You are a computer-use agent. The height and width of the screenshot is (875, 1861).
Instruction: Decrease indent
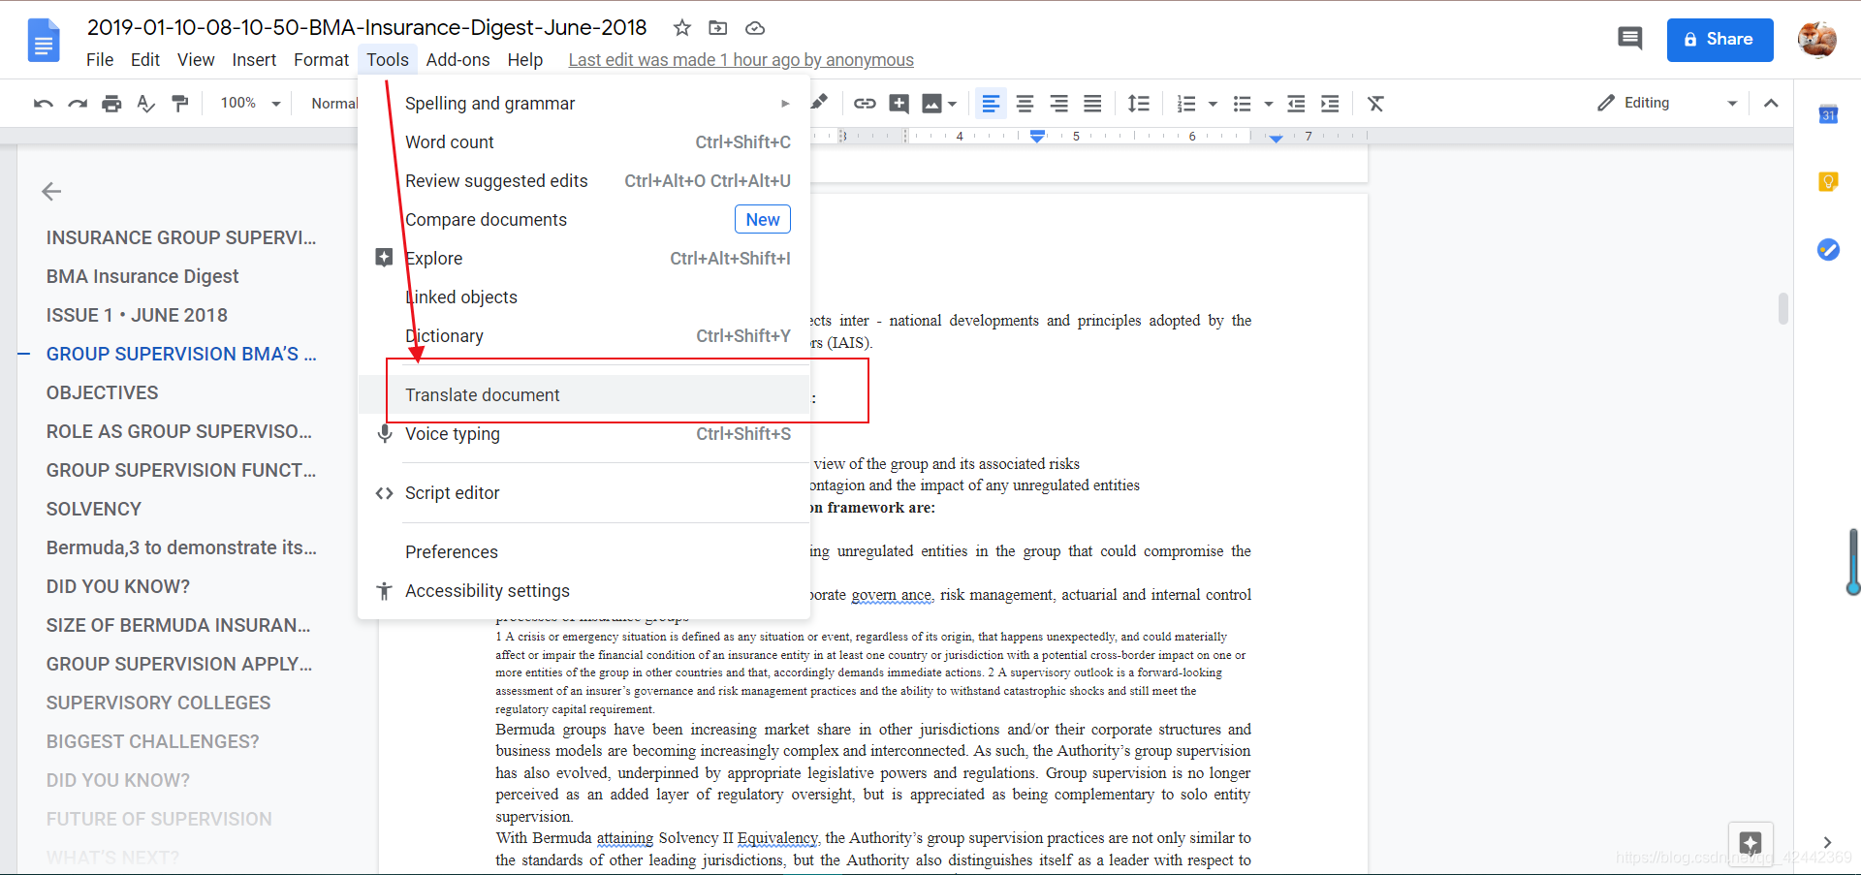(1296, 104)
